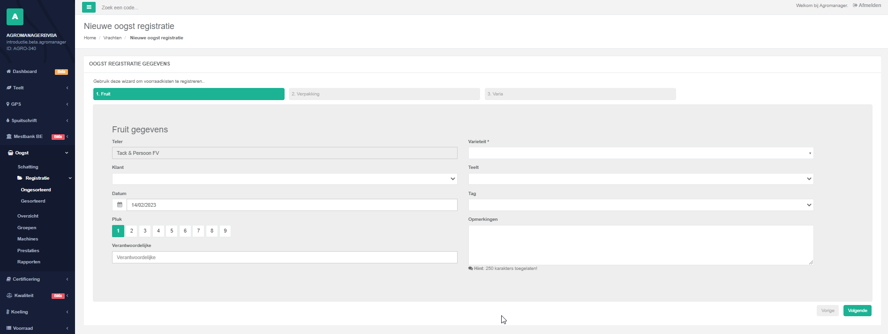The height and width of the screenshot is (334, 888).
Task: Select Pluk number 3
Action: (x=145, y=231)
